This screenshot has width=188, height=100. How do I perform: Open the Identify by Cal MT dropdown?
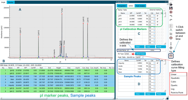click(139, 57)
